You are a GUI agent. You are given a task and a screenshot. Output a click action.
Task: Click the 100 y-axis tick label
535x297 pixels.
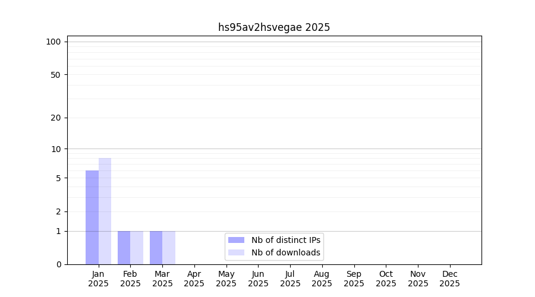(53, 42)
